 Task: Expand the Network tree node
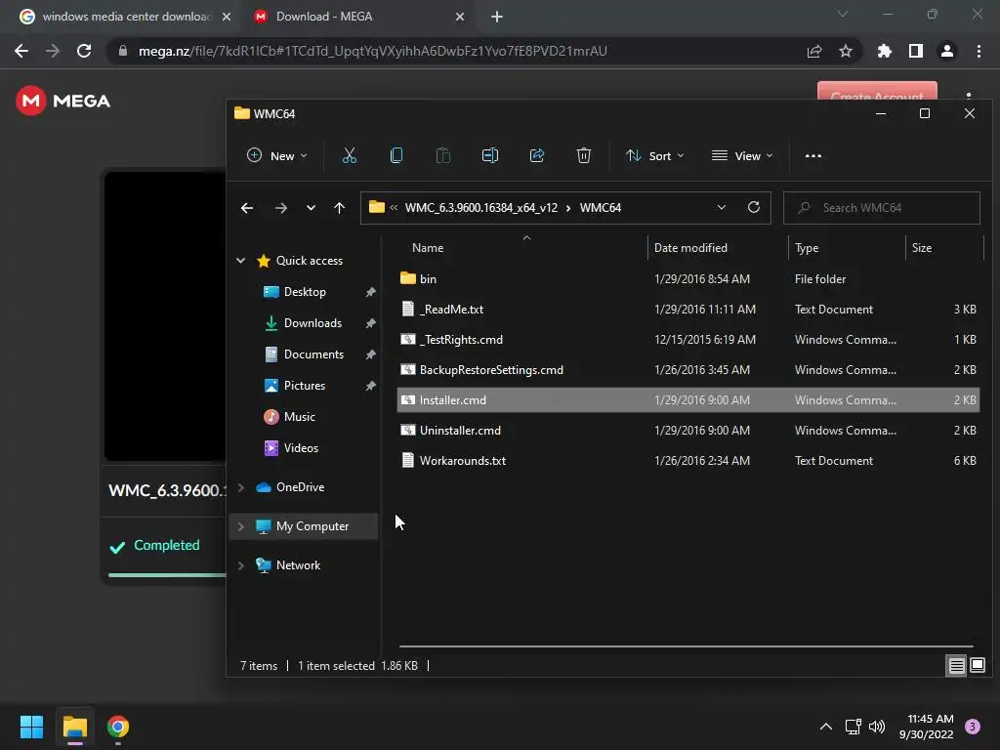tap(240, 565)
